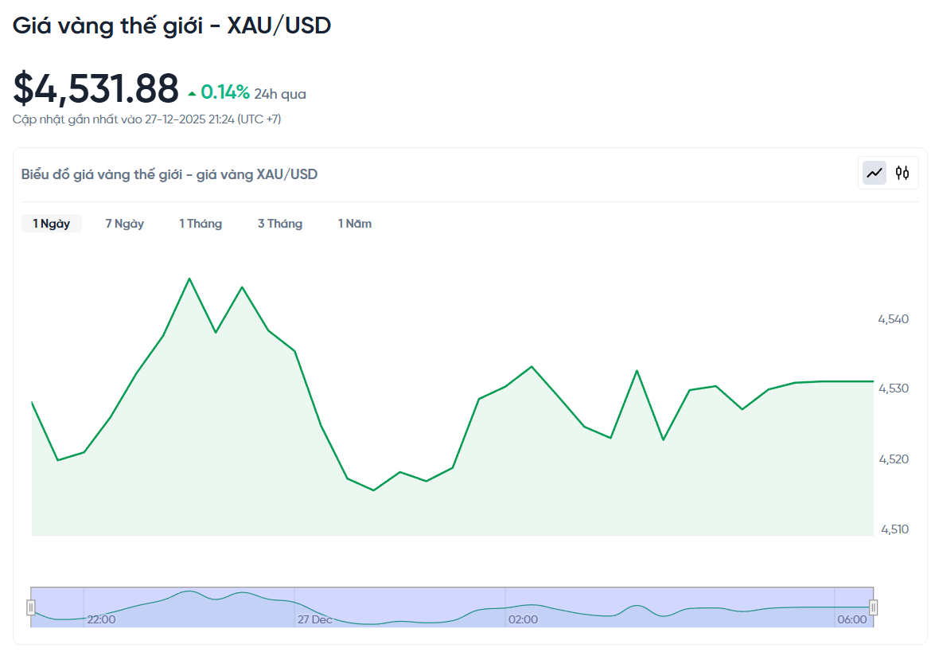
Task: Click the Biểu đồ giá vàng heading
Action: pos(168,174)
